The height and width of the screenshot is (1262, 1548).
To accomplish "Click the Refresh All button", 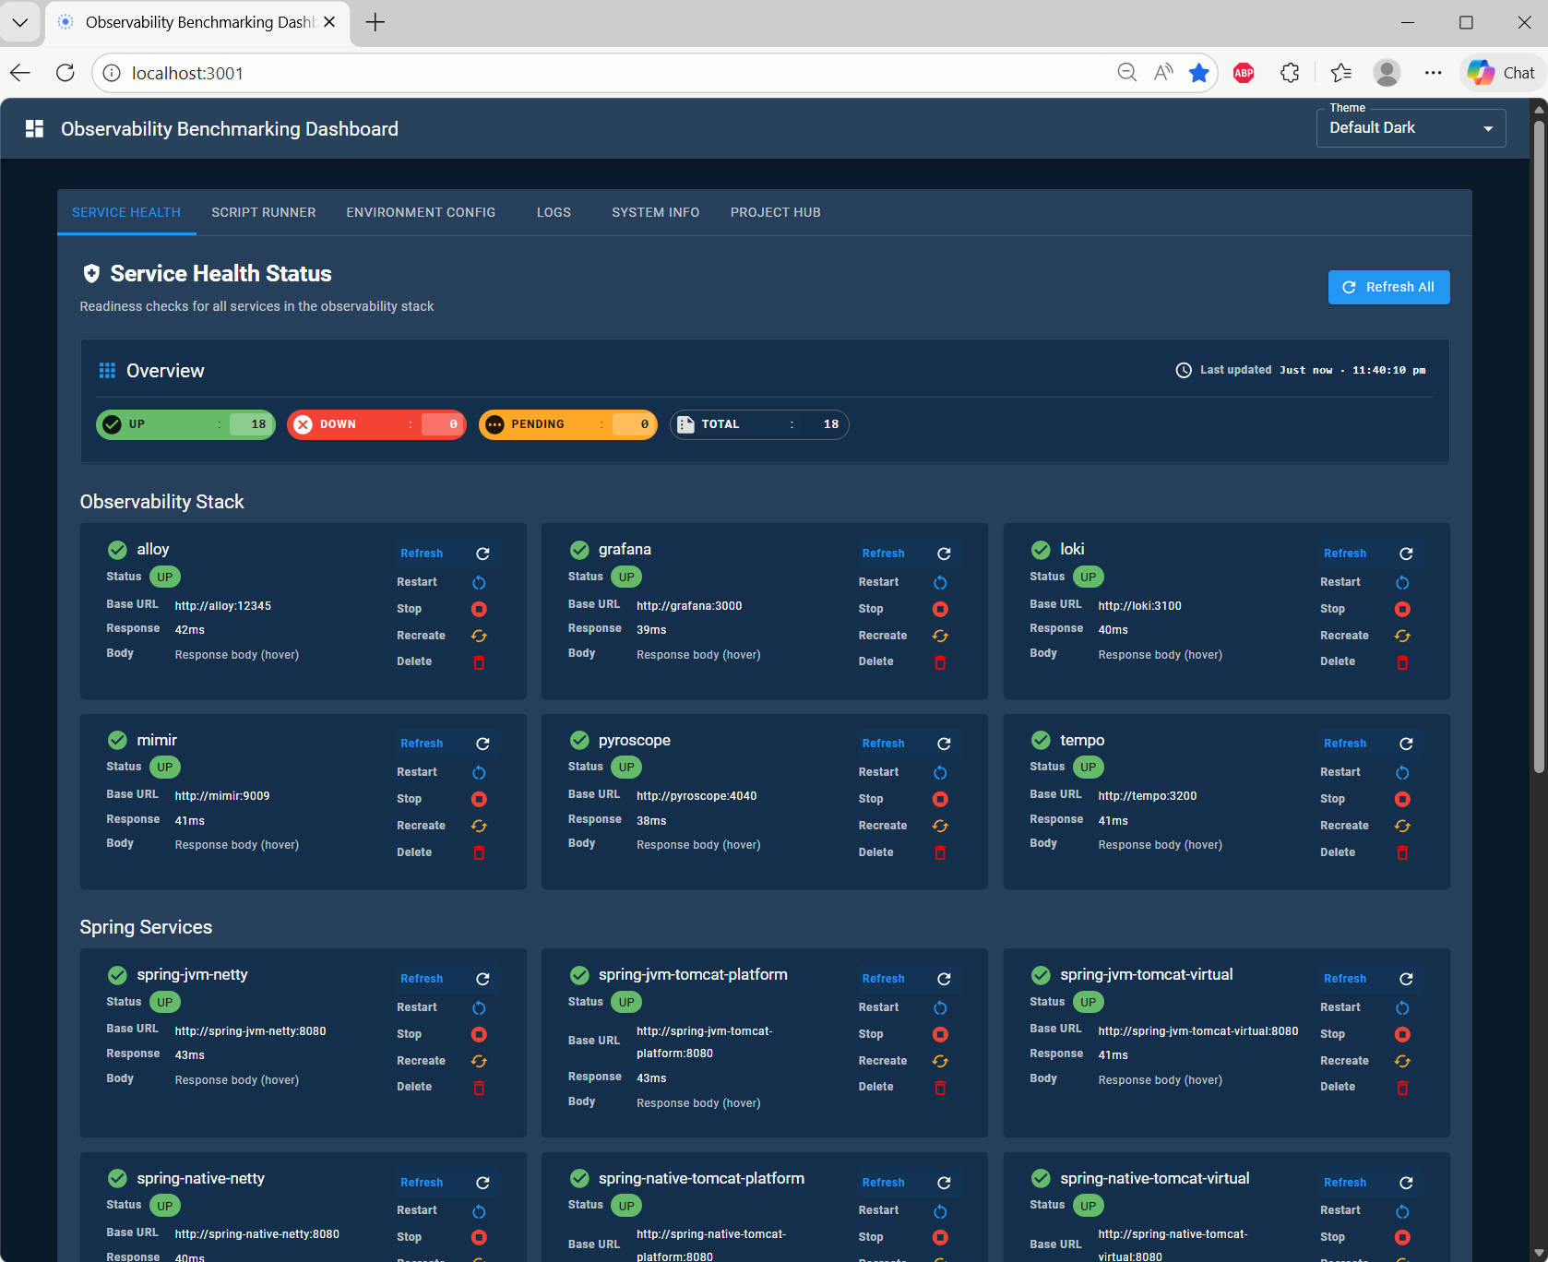I will [x=1388, y=287].
